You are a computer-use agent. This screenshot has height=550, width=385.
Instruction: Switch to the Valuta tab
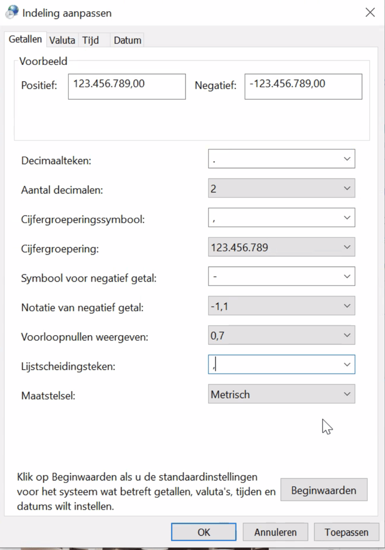(x=62, y=40)
